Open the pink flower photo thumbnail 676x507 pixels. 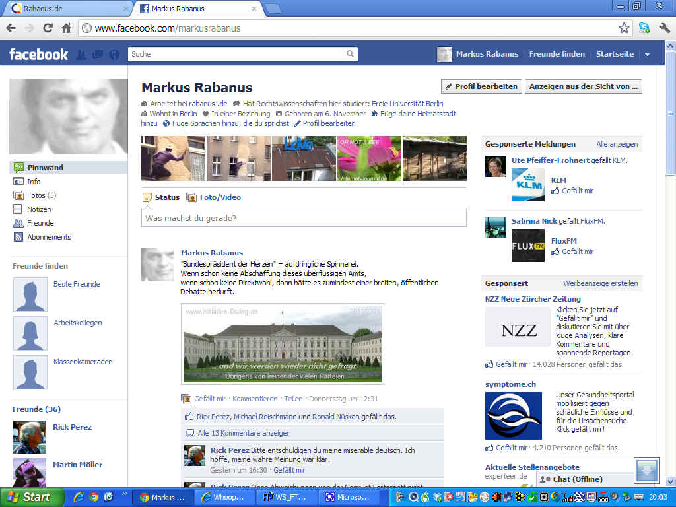369,158
